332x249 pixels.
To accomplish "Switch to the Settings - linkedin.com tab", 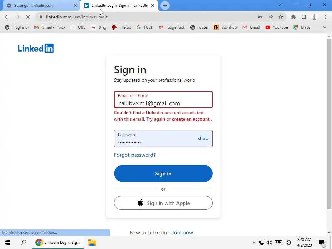I will pos(41,6).
